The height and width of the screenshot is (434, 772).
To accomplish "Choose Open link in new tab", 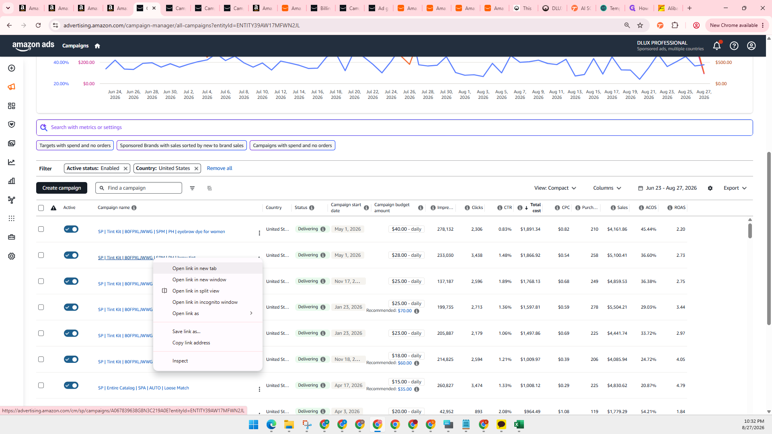I will click(208, 268).
